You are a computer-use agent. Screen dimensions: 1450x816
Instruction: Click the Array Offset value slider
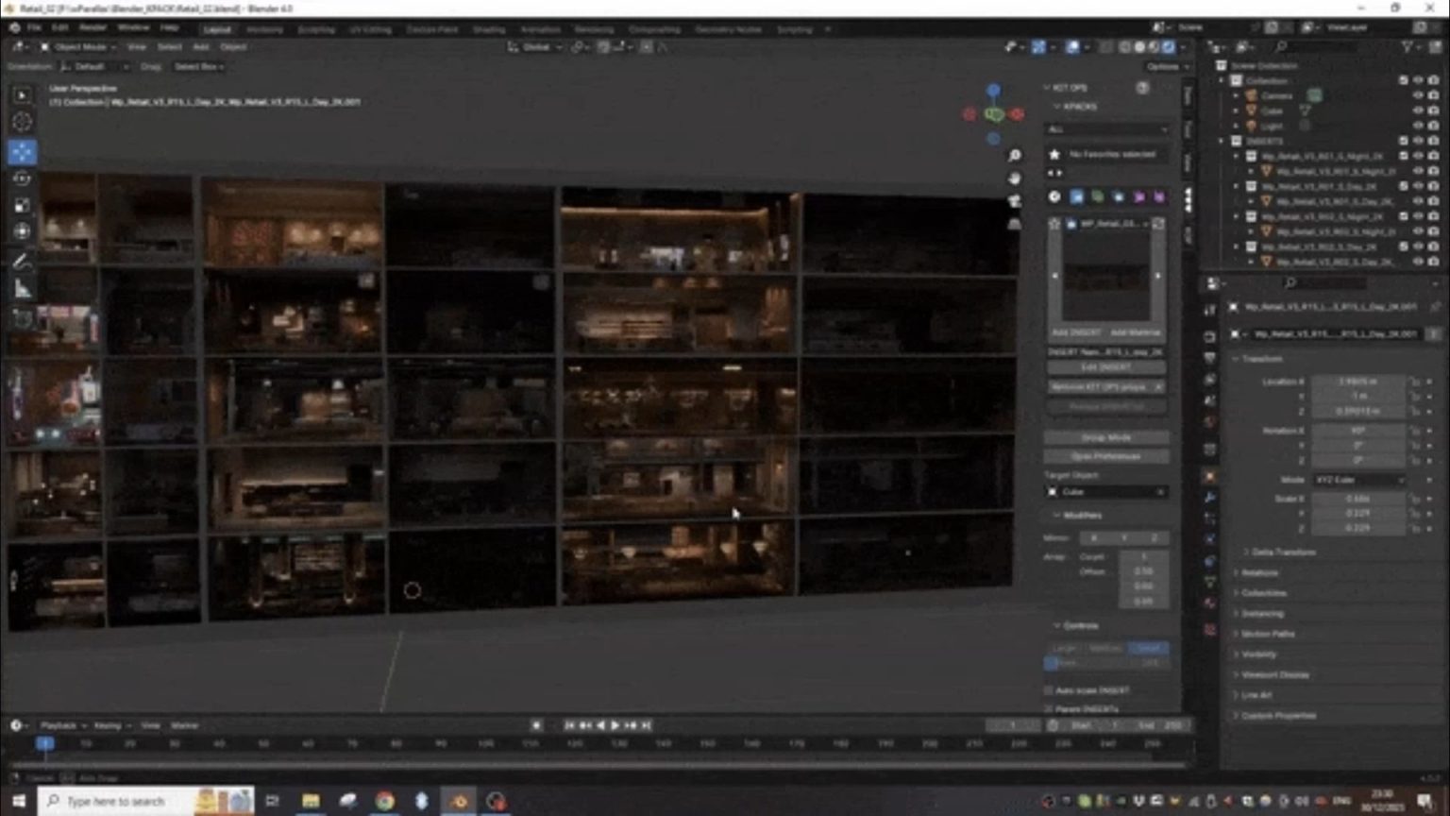(1142, 571)
